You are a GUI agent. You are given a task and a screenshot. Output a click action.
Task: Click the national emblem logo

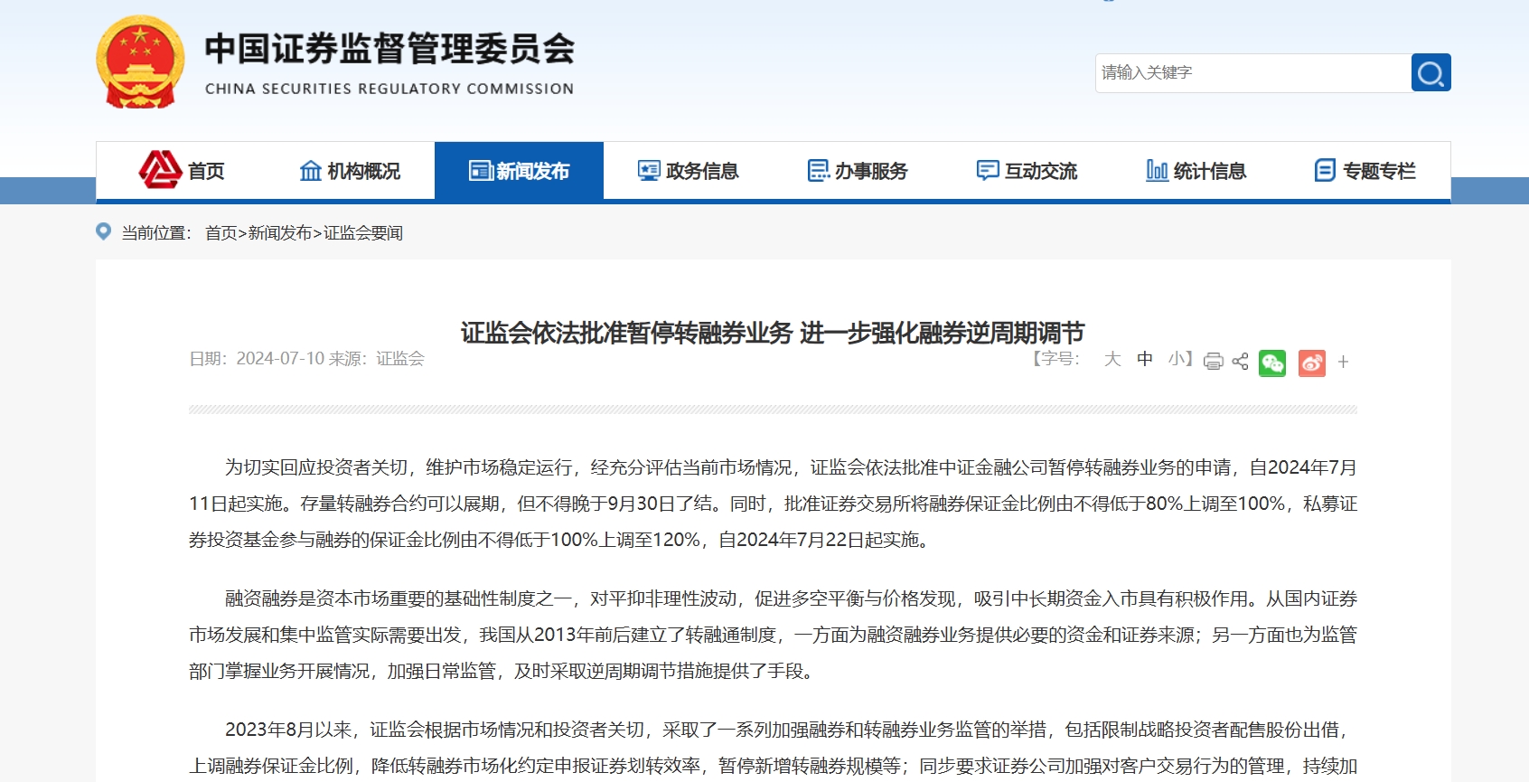[140, 62]
